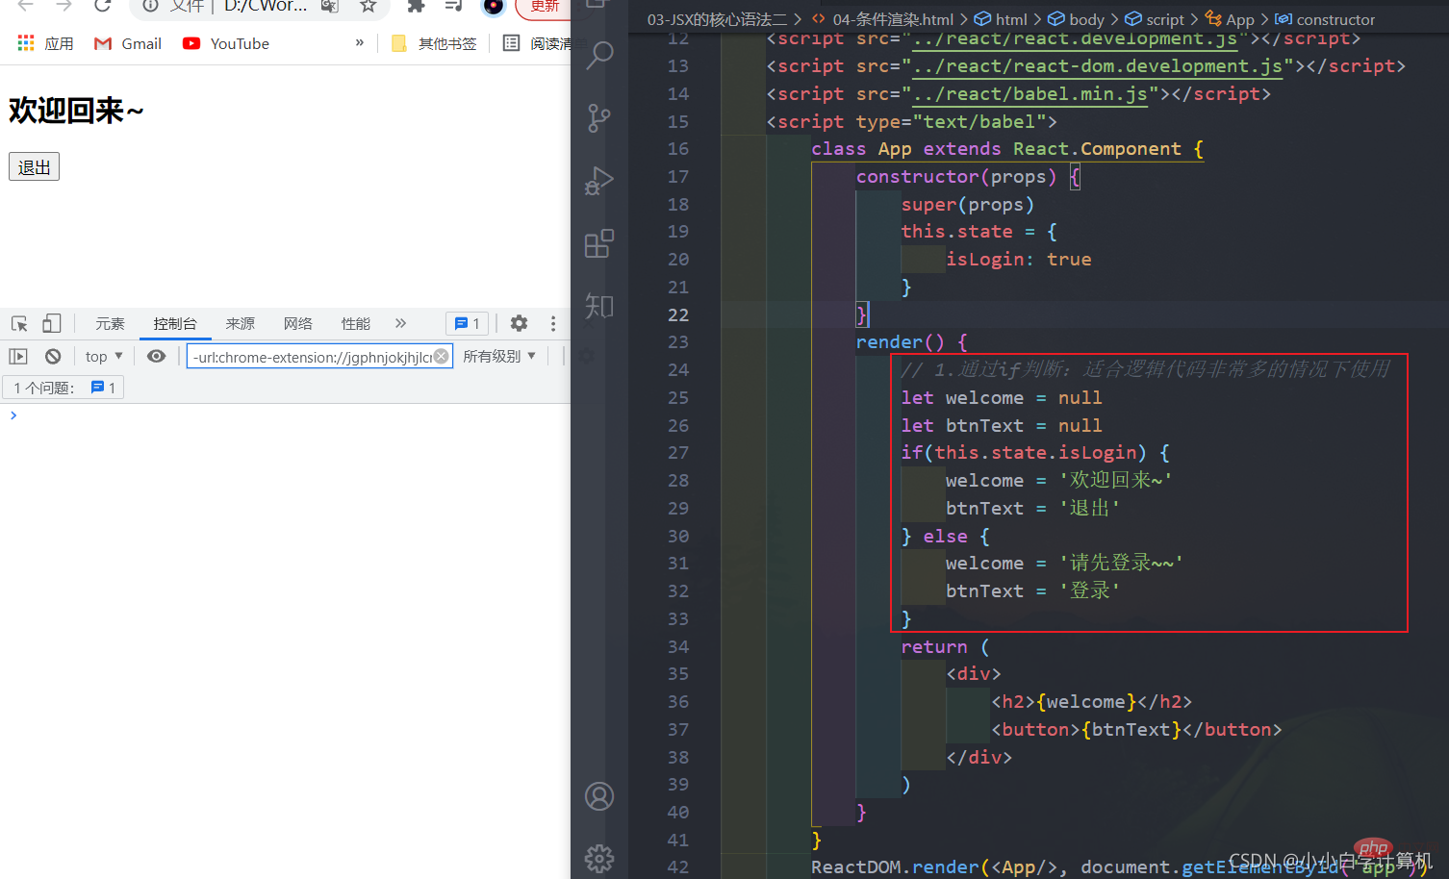This screenshot has width=1449, height=879.
Task: Switch to the 来源 tab
Action: click(240, 323)
